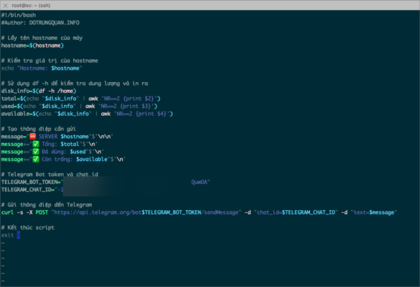420x287 pixels.
Task: Click the $available variable in message
Action: (x=92, y=159)
